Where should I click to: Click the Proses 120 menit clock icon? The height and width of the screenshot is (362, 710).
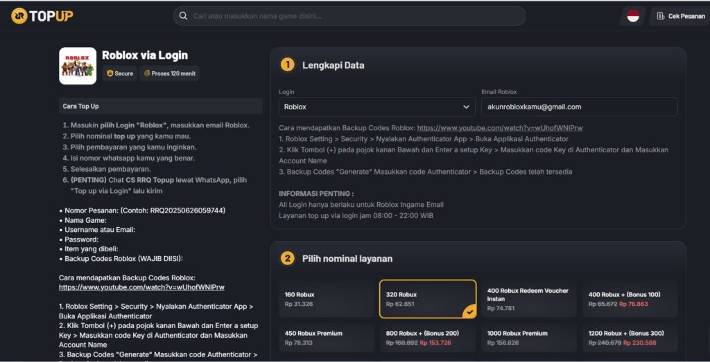point(147,73)
